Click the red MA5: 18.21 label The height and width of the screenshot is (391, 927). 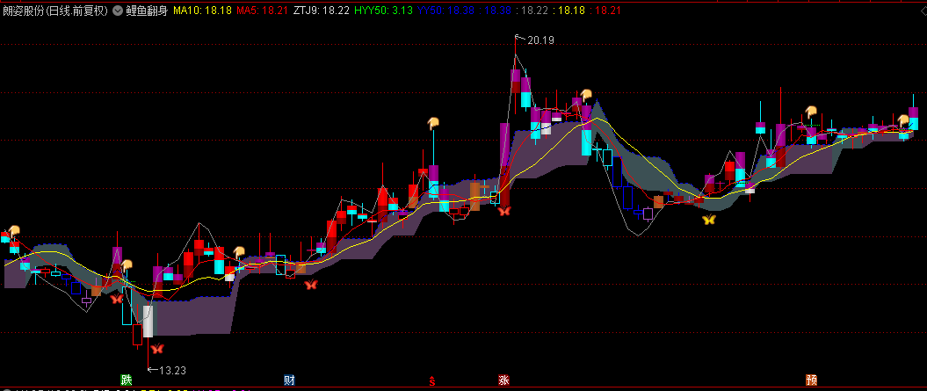[263, 11]
